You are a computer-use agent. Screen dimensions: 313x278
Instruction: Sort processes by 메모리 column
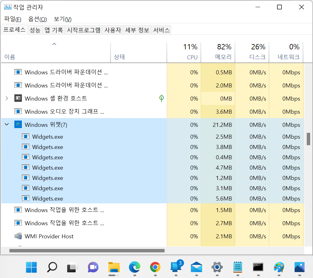pyautogui.click(x=218, y=52)
